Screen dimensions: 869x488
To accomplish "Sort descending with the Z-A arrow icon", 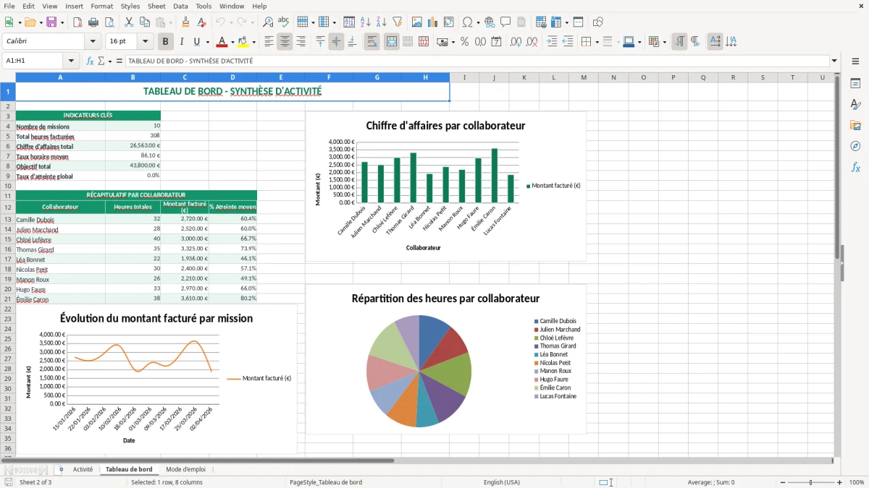I will tap(382, 22).
